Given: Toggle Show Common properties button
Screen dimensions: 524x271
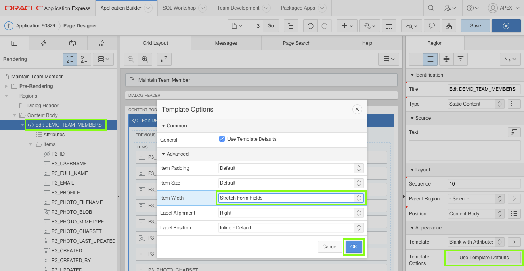Looking at the screenshot, I should (416, 59).
